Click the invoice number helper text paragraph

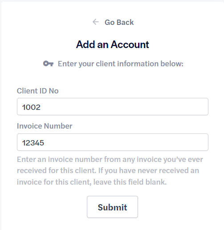[110, 171]
